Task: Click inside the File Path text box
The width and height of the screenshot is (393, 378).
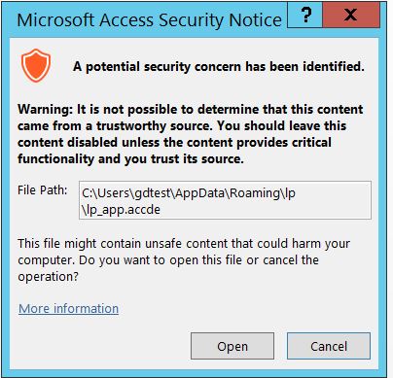Action: pyautogui.click(x=225, y=200)
